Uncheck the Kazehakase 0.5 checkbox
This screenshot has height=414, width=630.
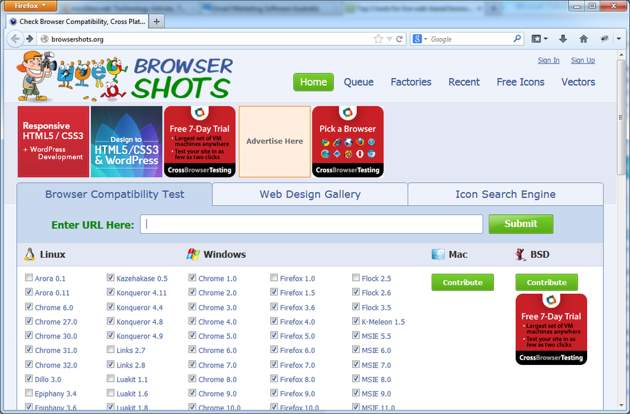110,277
